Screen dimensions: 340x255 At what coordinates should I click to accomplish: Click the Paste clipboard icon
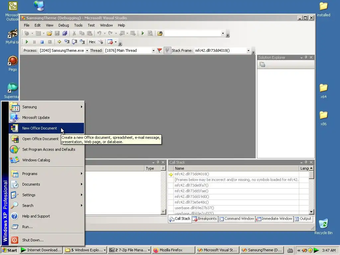(x=89, y=33)
